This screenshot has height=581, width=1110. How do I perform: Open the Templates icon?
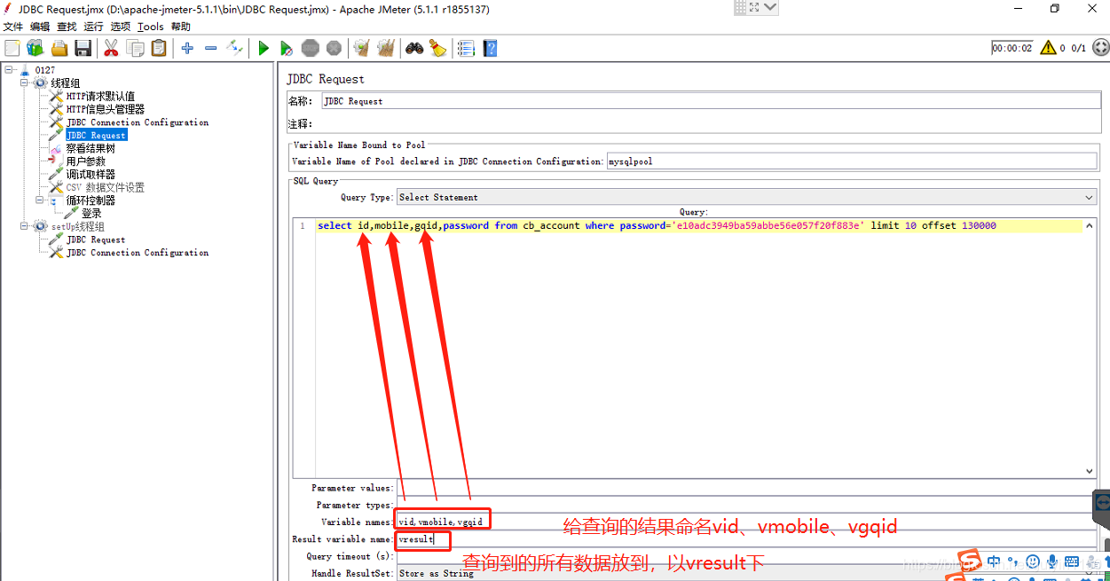pos(35,48)
